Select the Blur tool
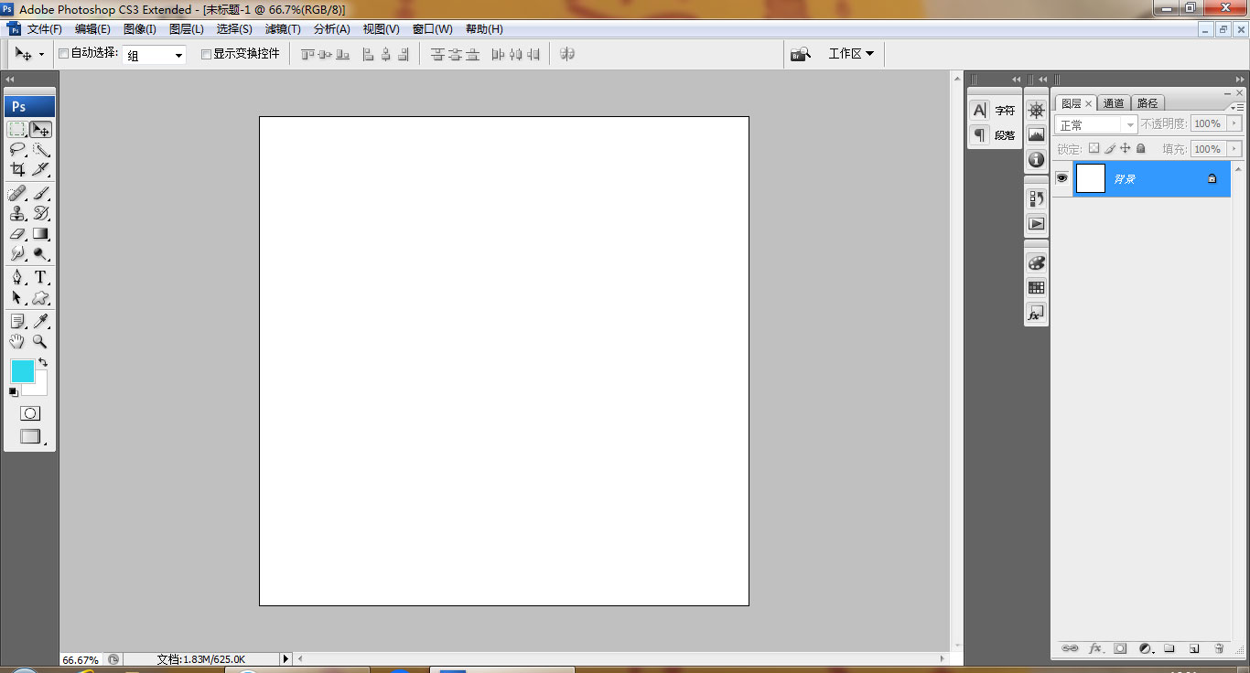 [17, 253]
